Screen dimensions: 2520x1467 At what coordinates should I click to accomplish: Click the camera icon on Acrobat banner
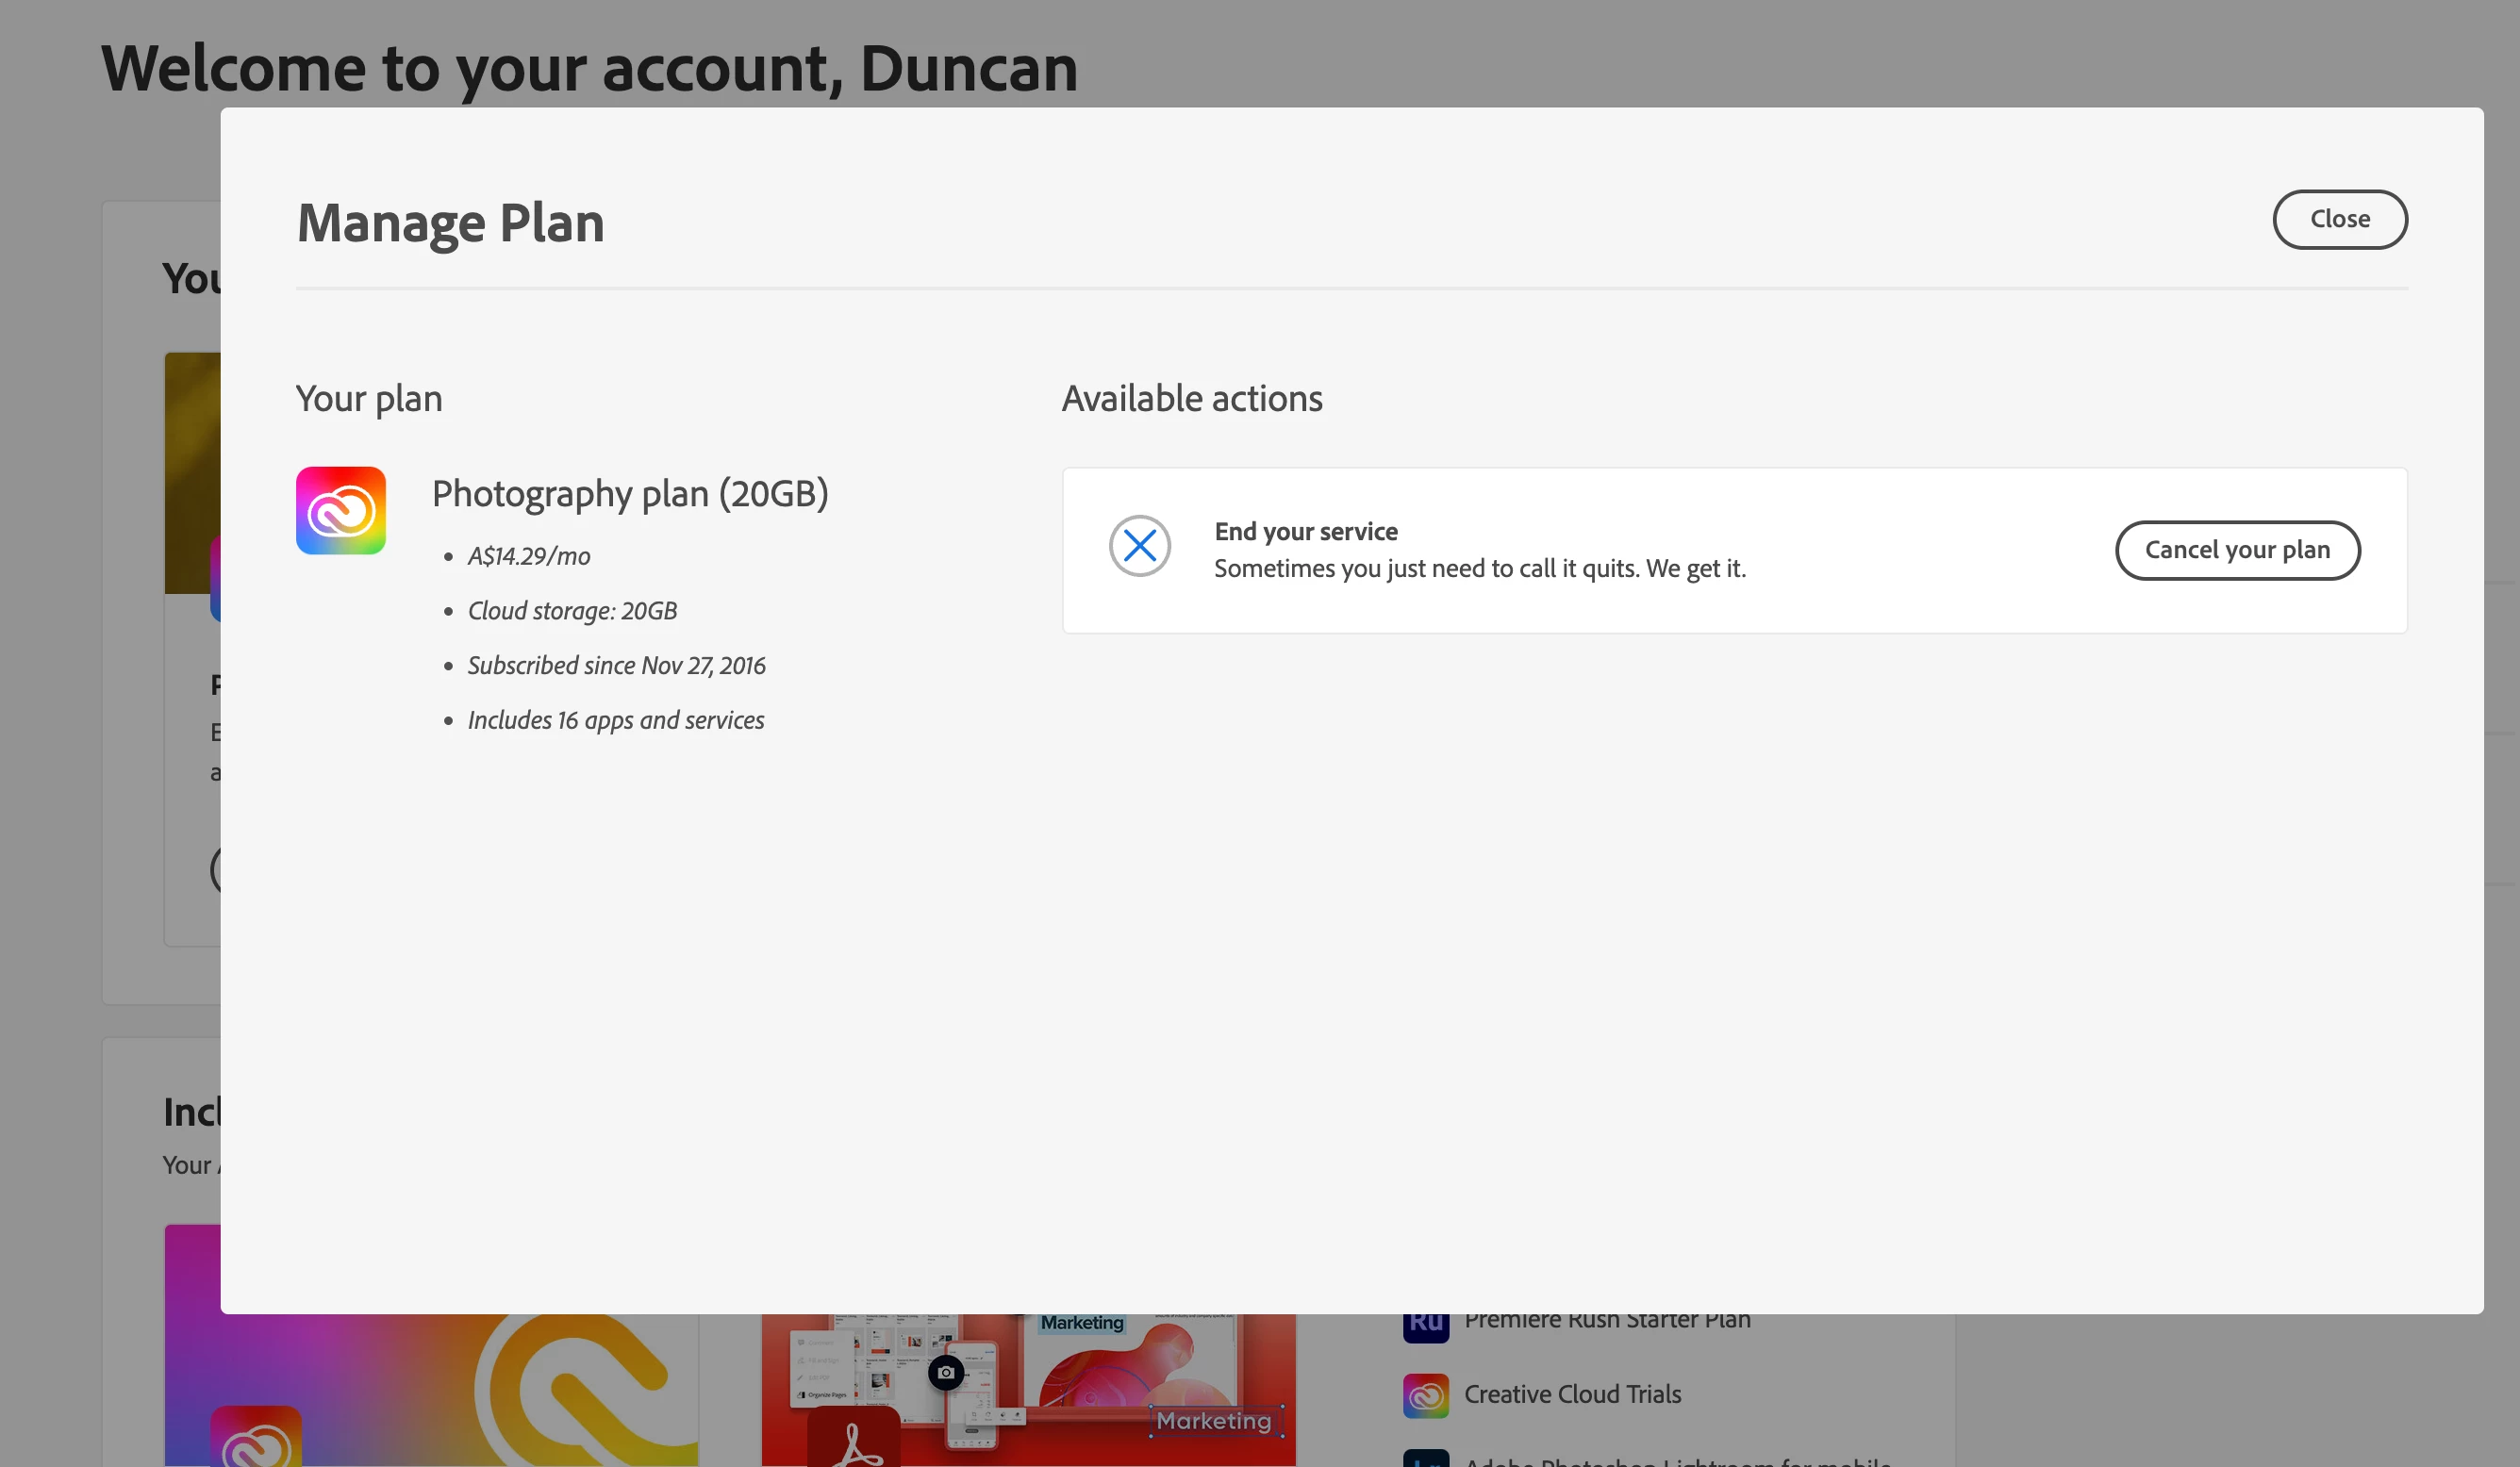click(x=945, y=1372)
